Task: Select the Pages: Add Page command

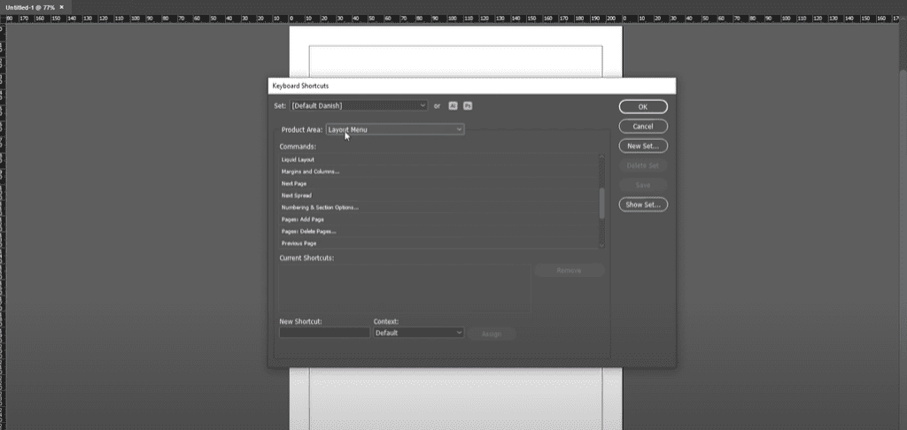Action: [x=303, y=219]
